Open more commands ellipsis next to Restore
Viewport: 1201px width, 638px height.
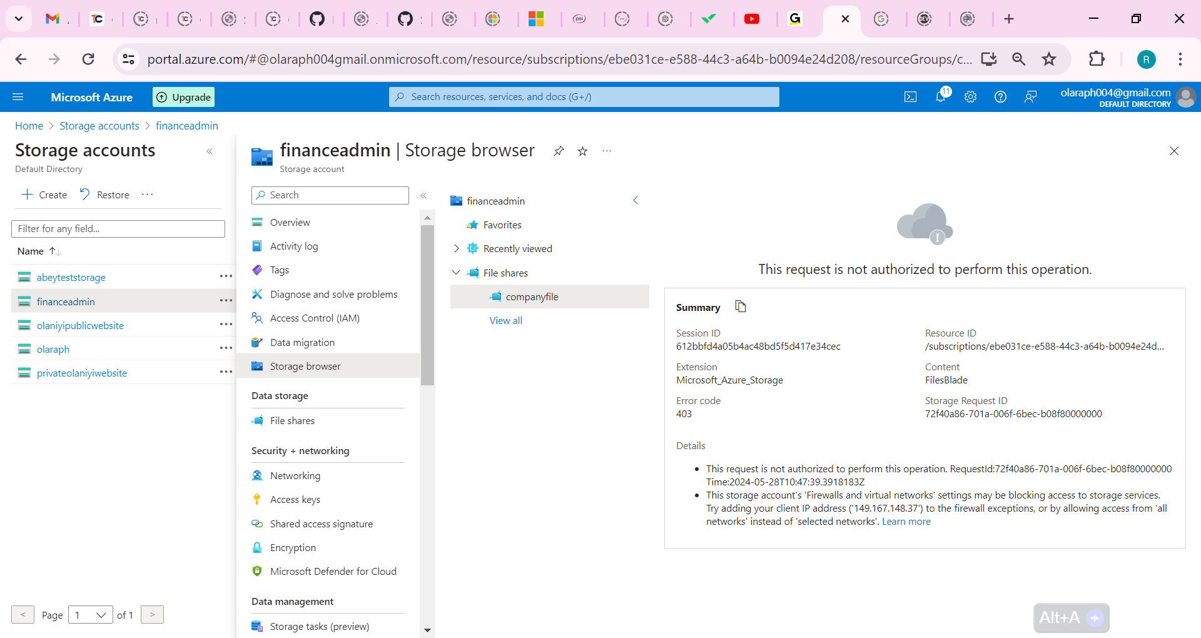(x=148, y=195)
